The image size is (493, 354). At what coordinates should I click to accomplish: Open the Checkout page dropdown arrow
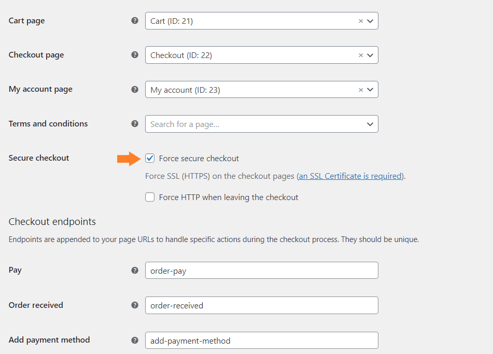370,55
